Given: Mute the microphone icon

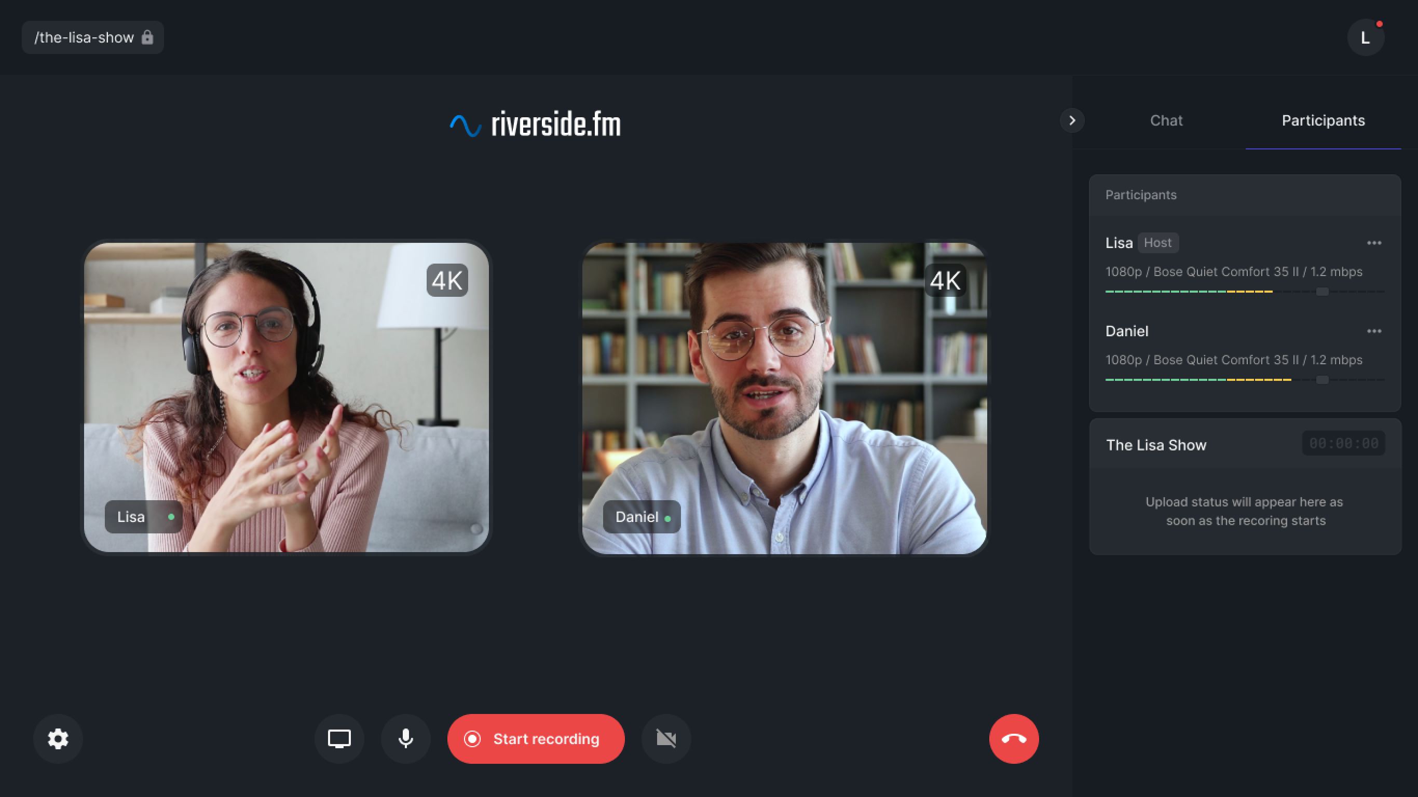Looking at the screenshot, I should tap(406, 739).
